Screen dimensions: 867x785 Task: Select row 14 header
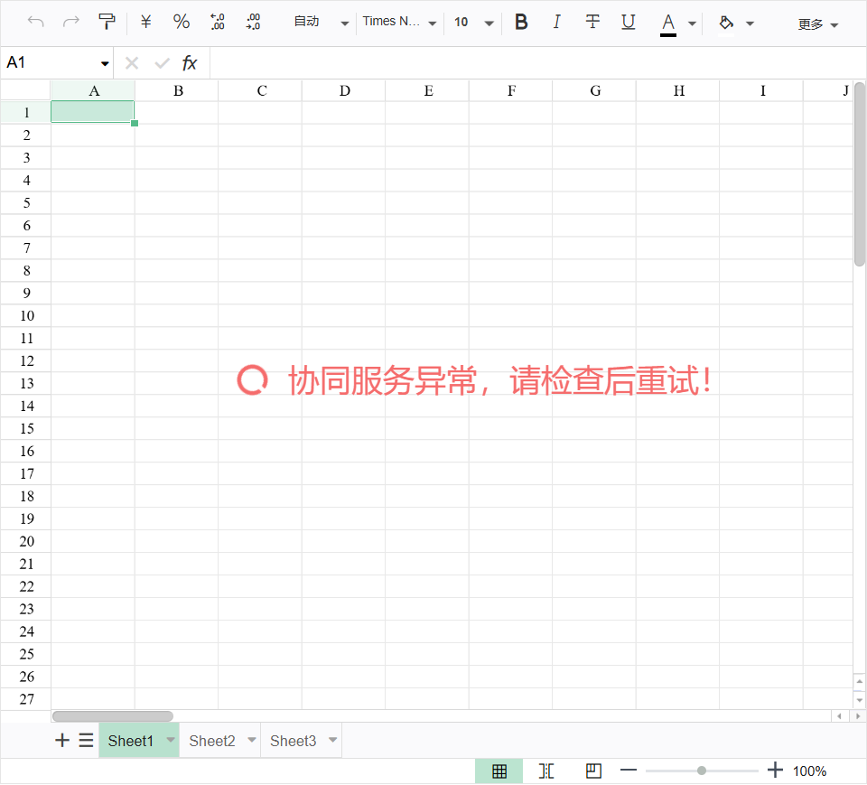26,407
